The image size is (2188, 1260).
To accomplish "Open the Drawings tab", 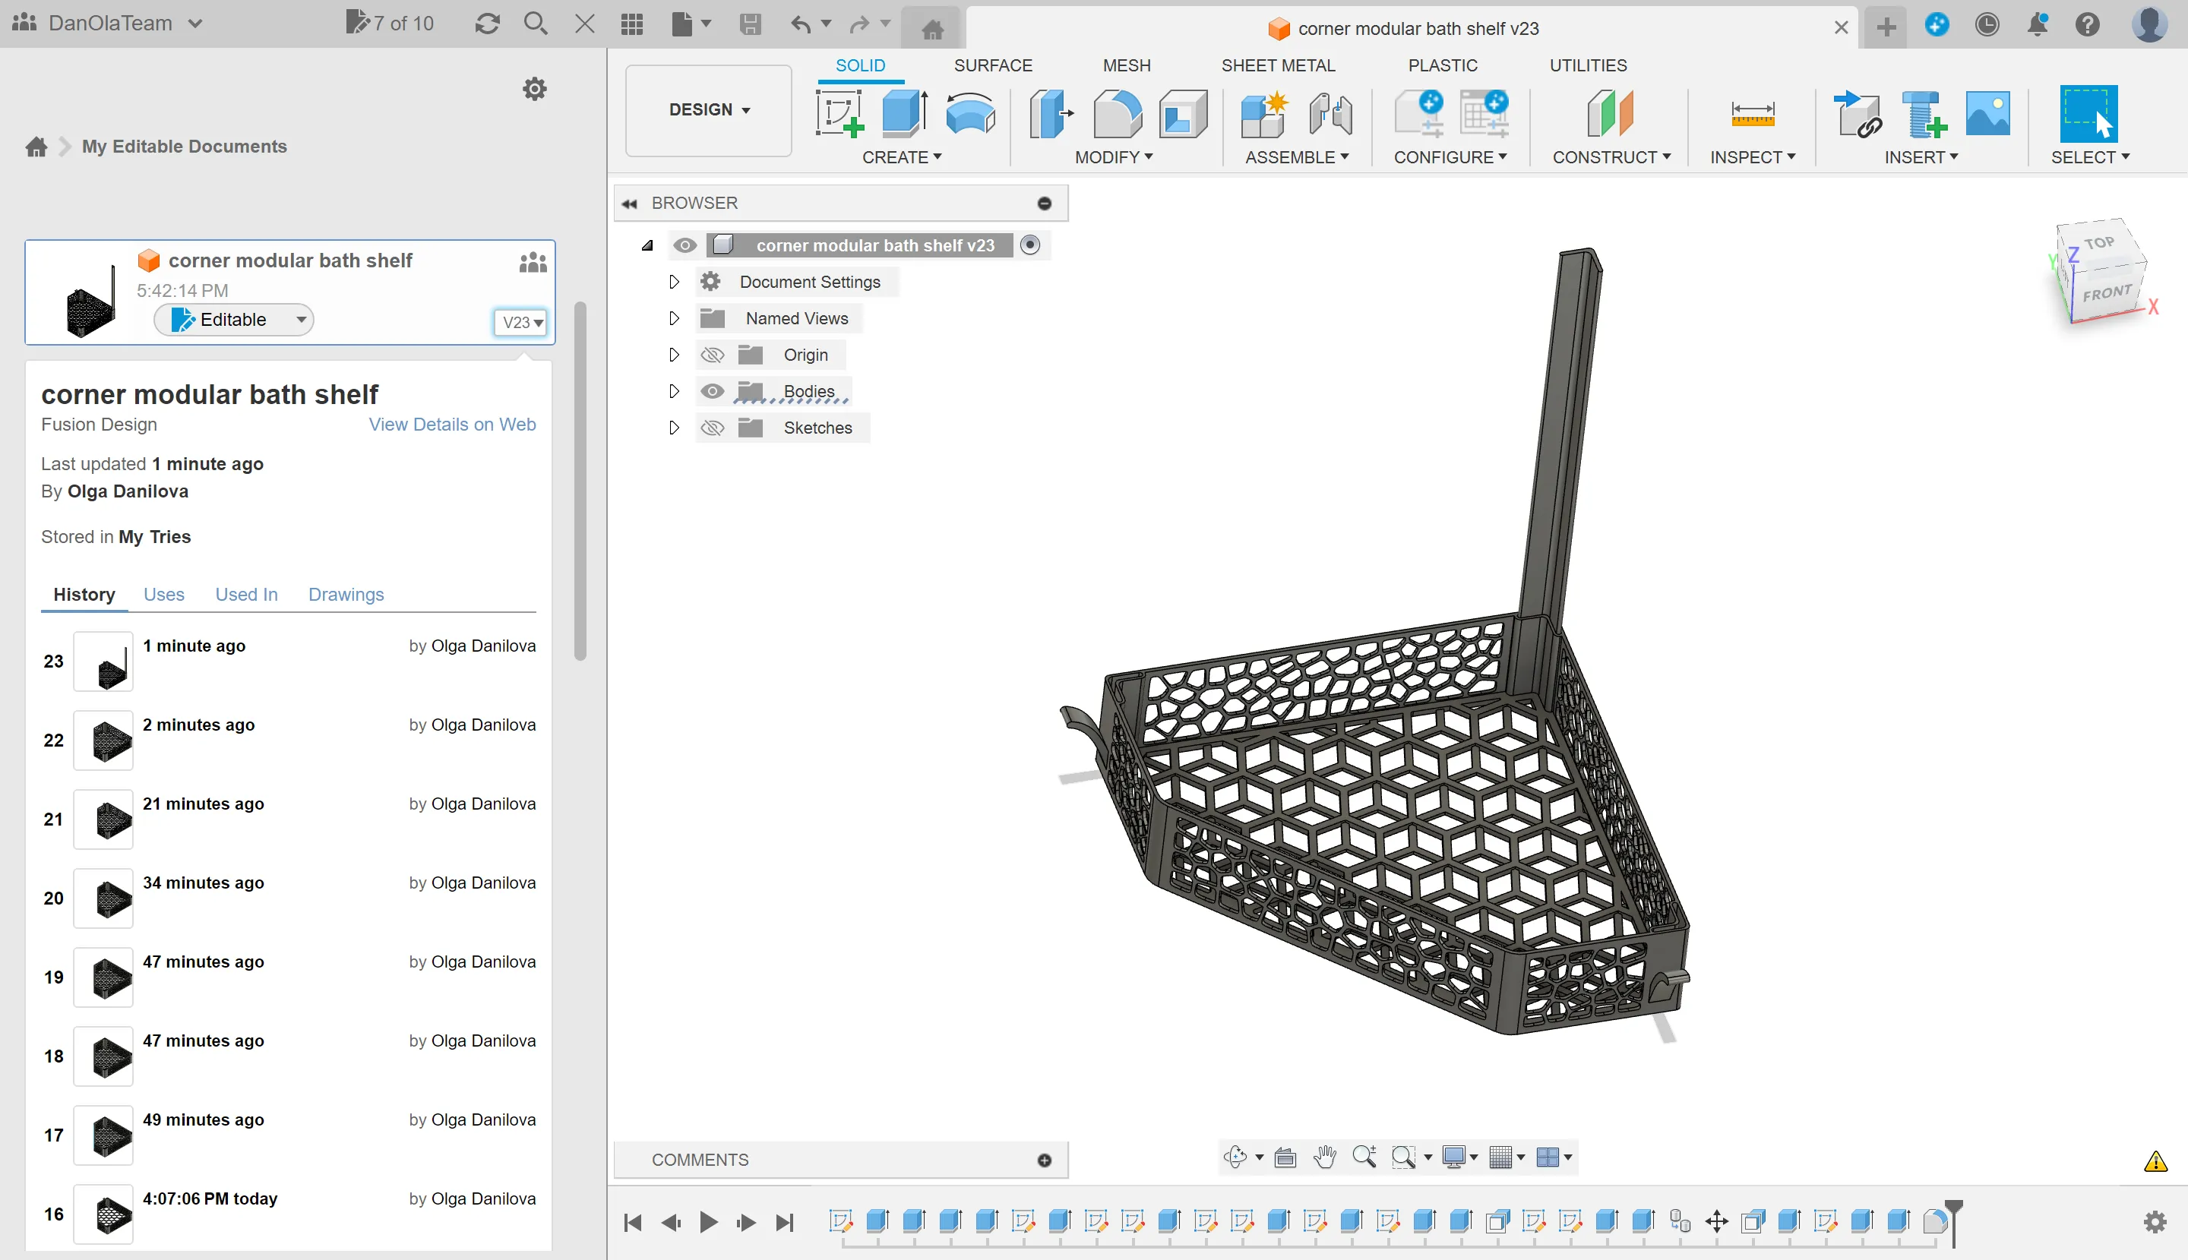I will click(346, 595).
